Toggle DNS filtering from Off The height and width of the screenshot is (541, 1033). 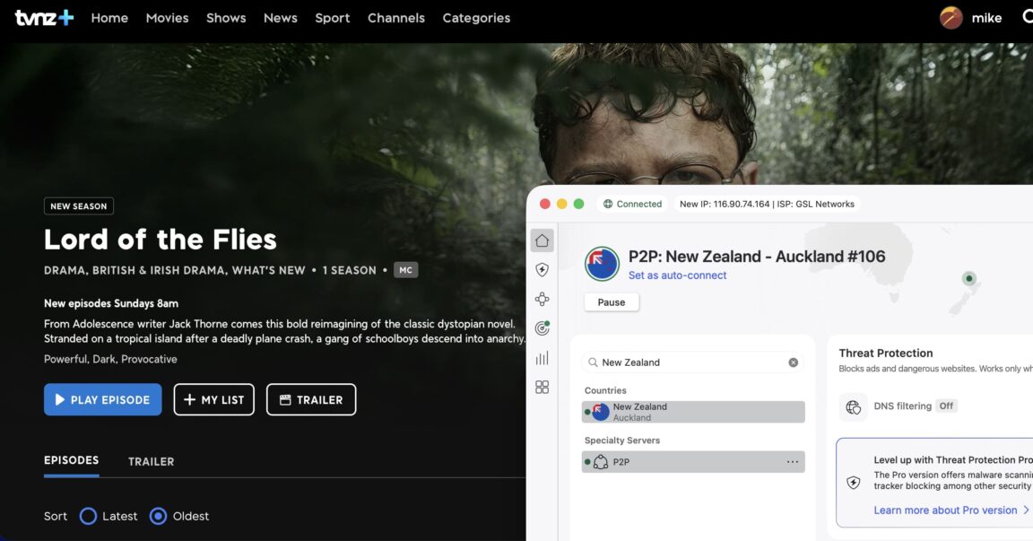tap(946, 406)
